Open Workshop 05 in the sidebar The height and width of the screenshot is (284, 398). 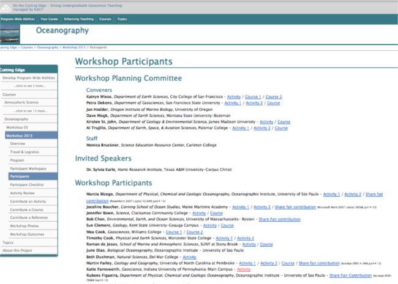18,127
